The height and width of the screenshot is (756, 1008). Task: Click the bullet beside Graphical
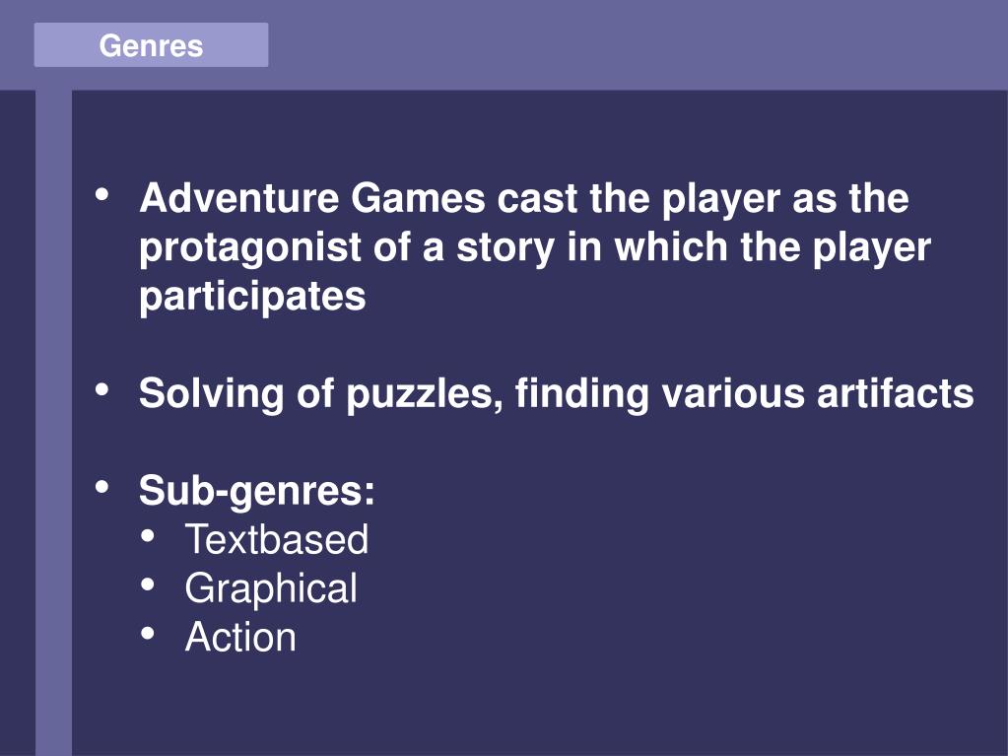click(148, 584)
